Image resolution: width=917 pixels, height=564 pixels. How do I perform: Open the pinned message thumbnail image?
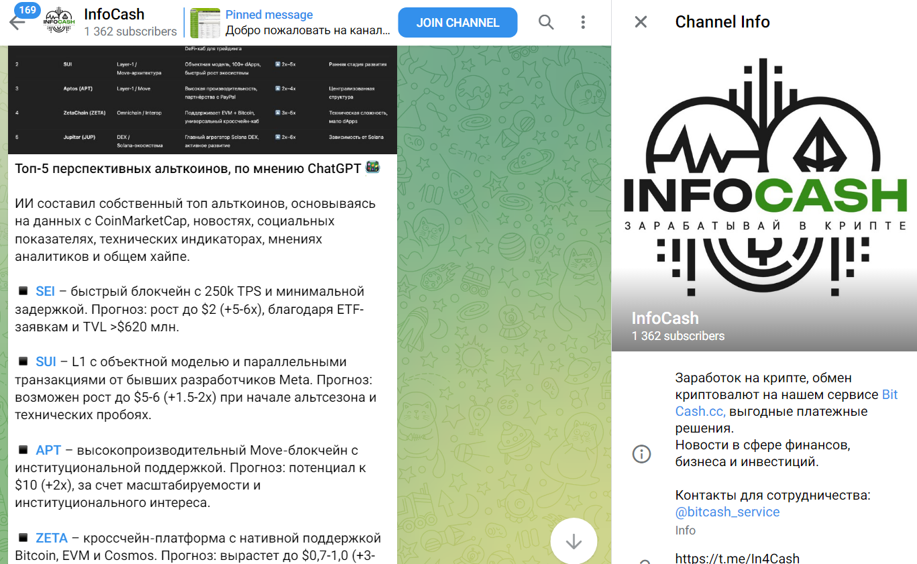205,22
